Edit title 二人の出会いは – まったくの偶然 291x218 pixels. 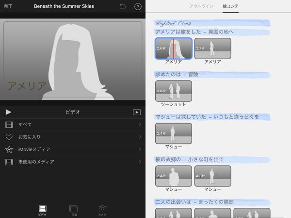[x=212, y=202]
